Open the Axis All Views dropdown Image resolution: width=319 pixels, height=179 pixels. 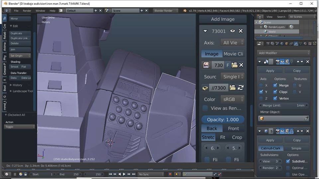pyautogui.click(x=232, y=43)
